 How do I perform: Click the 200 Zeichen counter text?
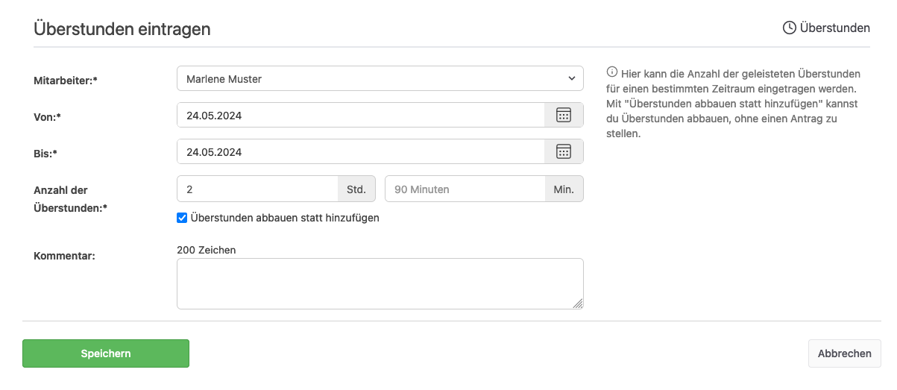pos(207,250)
